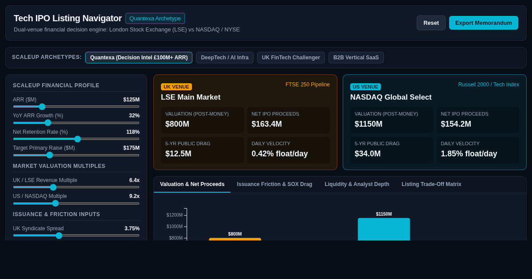Click Issuance & Friction Inputs header
532x279 pixels.
56,214
